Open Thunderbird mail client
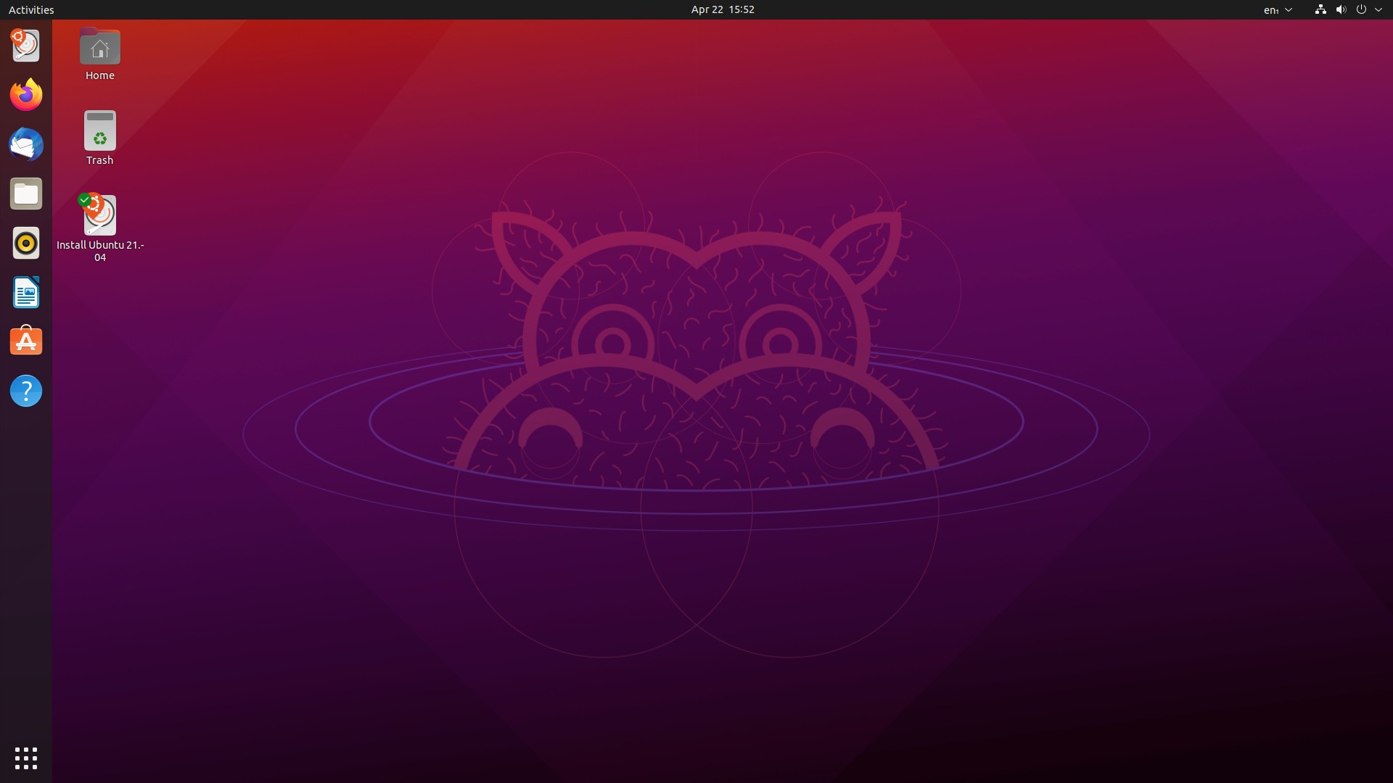 pos(26,144)
